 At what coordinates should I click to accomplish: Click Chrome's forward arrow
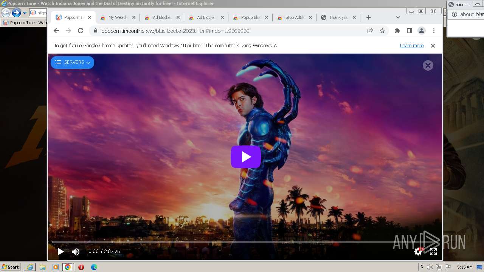[68, 31]
